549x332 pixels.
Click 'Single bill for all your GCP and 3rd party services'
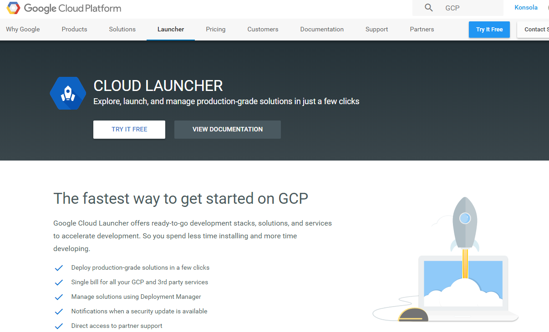point(140,282)
